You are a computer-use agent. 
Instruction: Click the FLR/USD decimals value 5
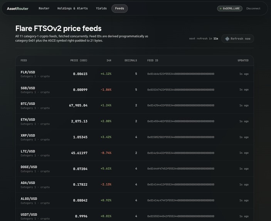point(136,74)
